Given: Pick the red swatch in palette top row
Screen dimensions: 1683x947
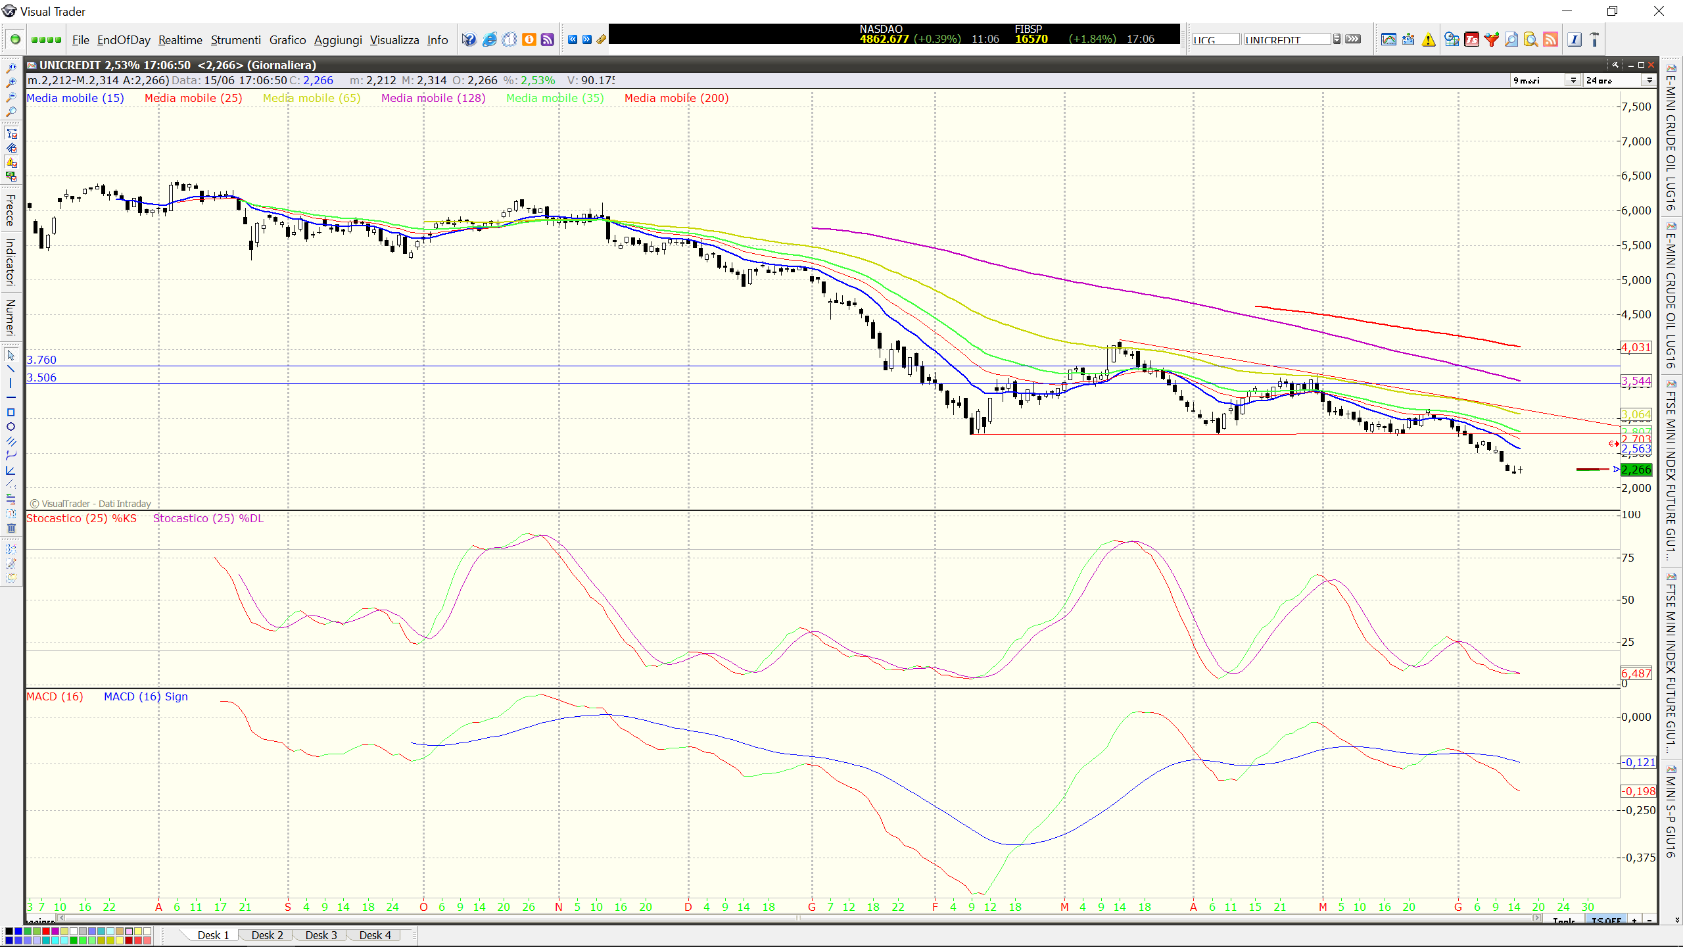Looking at the screenshot, I should [46, 931].
